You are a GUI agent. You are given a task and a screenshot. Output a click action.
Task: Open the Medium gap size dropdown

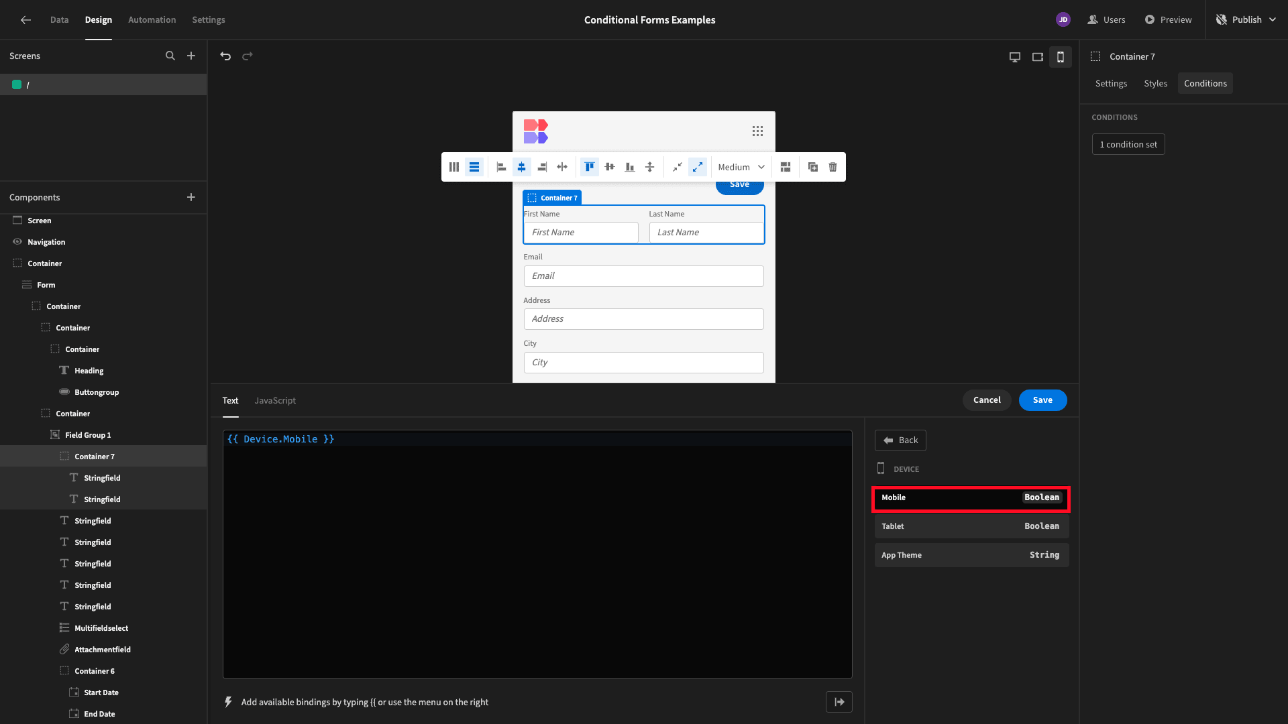tap(741, 167)
